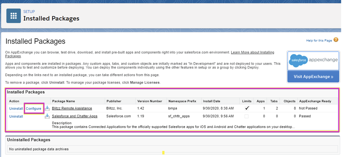Select namespace prefix bmpa cell
Screen dimensions: 342x157
click(x=173, y=108)
